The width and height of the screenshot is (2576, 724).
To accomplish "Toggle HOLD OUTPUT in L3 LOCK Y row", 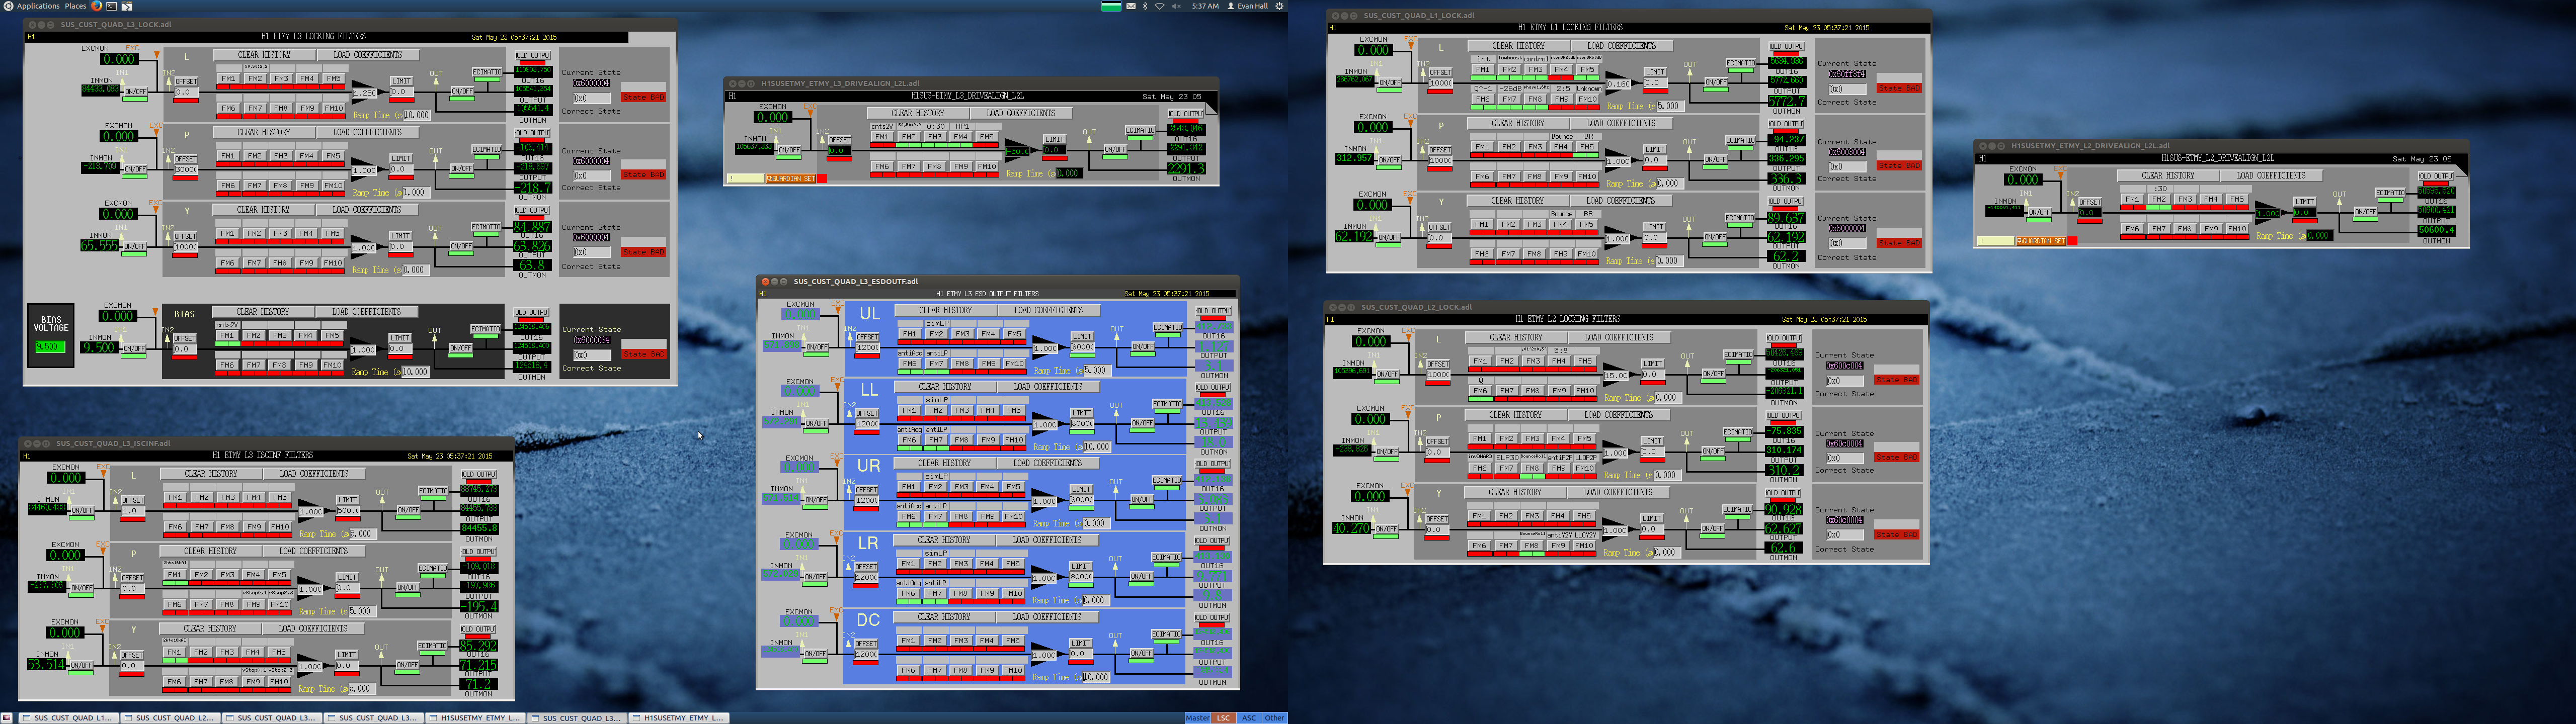I will tap(532, 210).
